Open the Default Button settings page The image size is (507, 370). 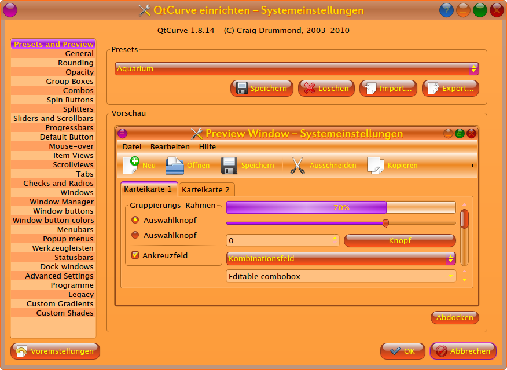point(53,137)
